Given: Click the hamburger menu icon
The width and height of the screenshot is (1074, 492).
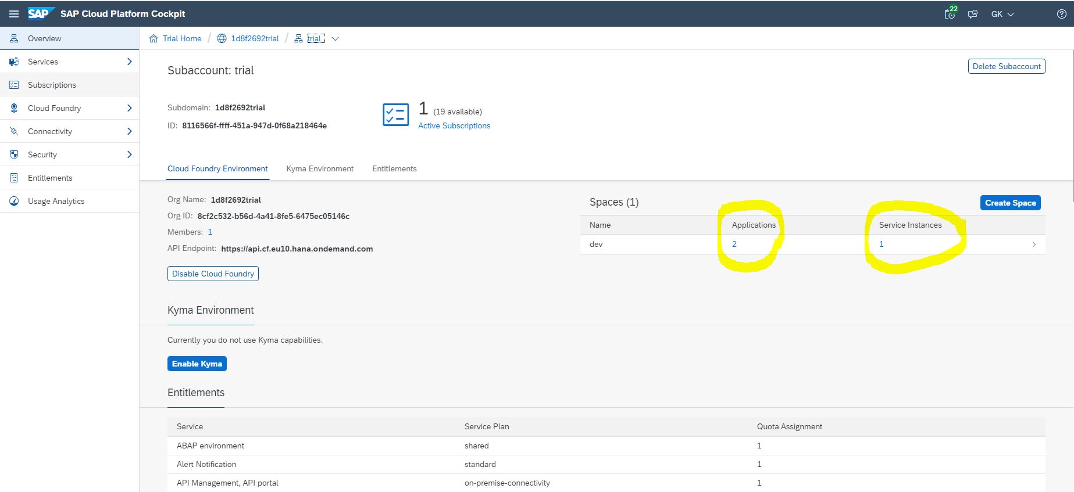Looking at the screenshot, I should (x=14, y=14).
